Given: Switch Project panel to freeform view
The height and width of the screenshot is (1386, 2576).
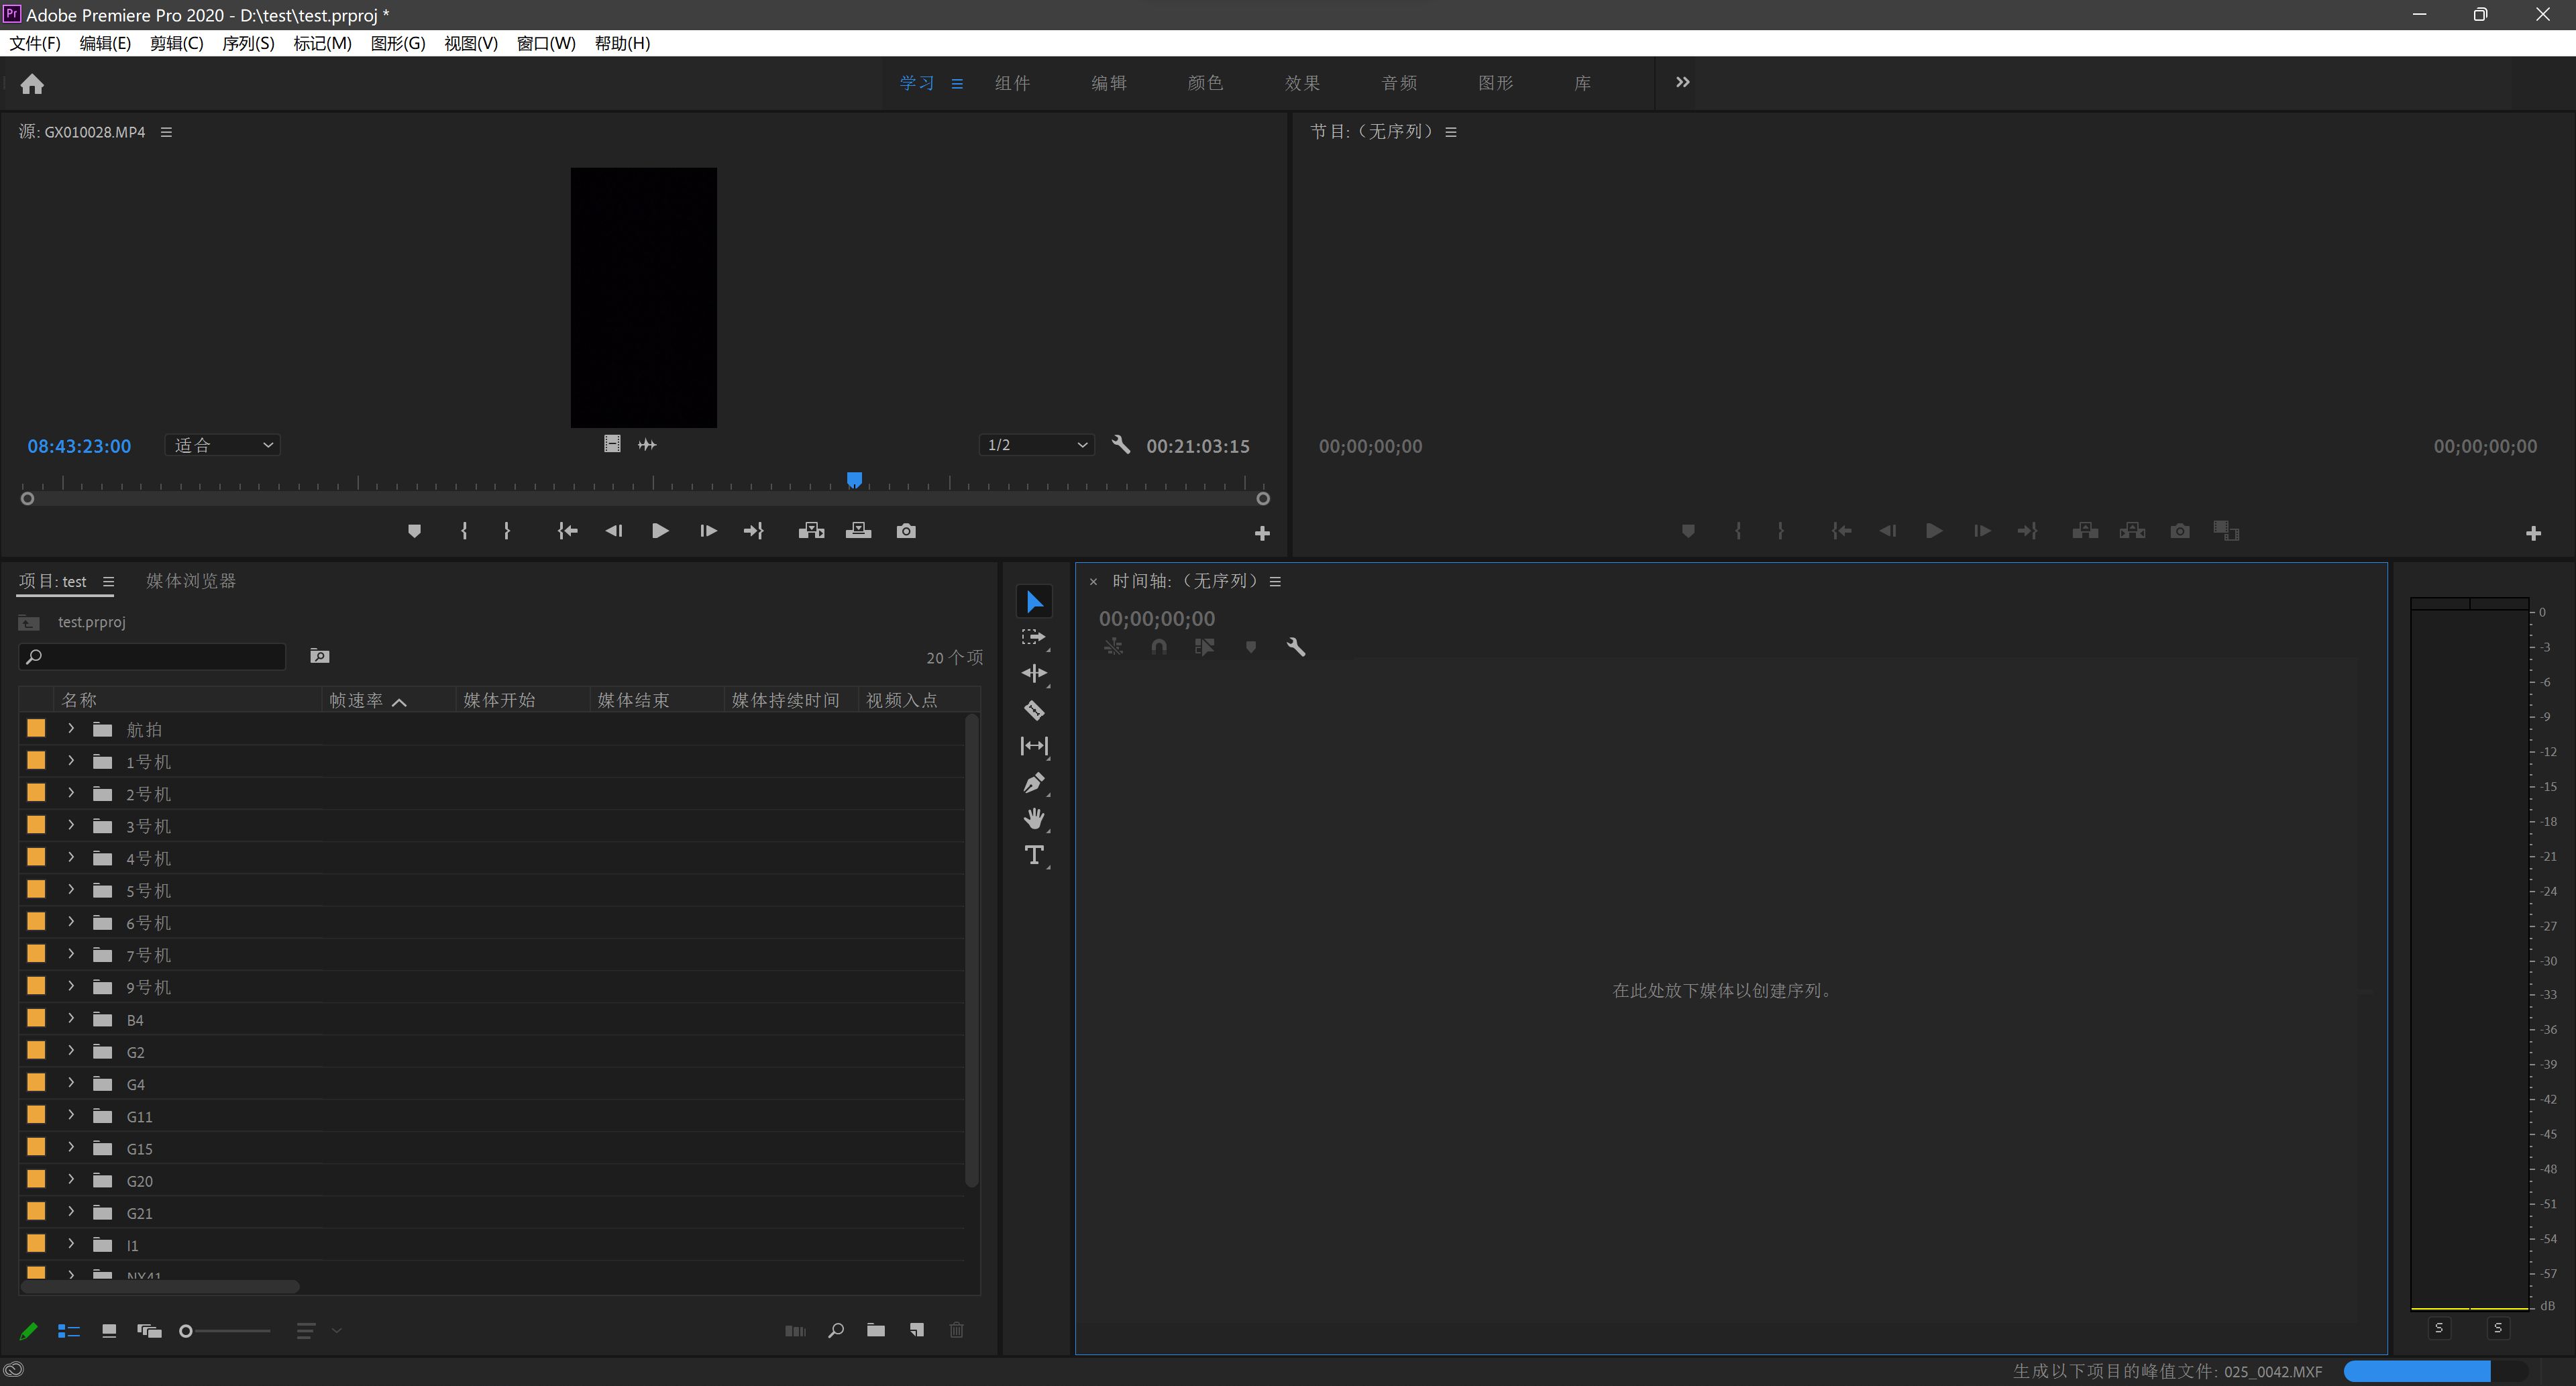Looking at the screenshot, I should (x=149, y=1331).
